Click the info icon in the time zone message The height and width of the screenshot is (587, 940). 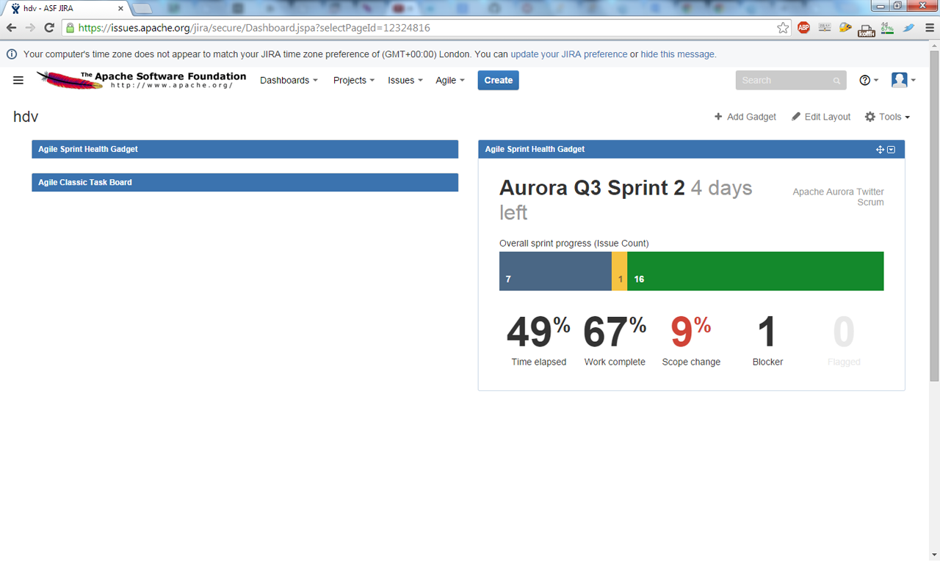12,54
